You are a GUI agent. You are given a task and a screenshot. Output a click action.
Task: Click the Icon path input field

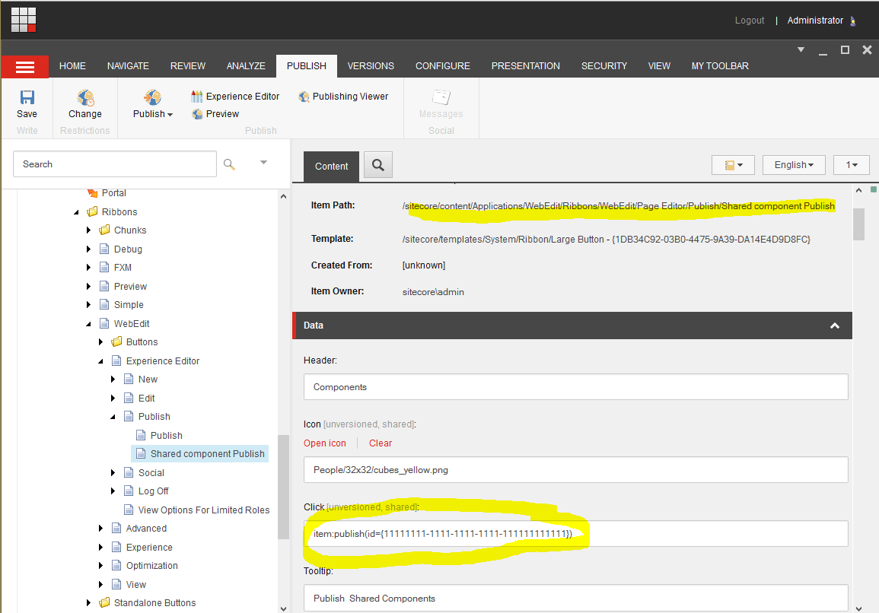pos(575,470)
